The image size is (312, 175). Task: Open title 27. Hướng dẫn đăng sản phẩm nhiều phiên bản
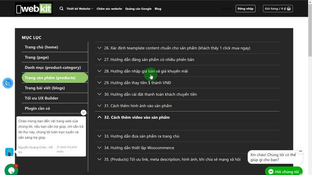pos(149,59)
